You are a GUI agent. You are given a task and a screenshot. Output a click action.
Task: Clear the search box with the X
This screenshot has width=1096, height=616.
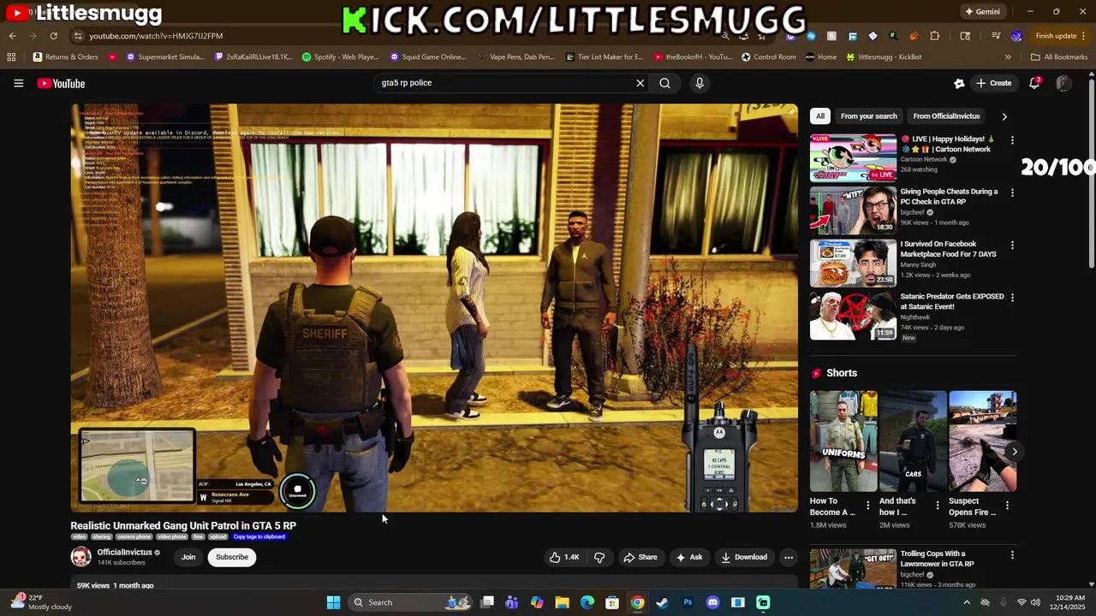coord(640,83)
